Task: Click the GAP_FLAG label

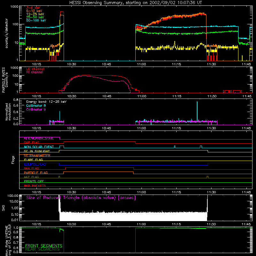Action: point(31,142)
